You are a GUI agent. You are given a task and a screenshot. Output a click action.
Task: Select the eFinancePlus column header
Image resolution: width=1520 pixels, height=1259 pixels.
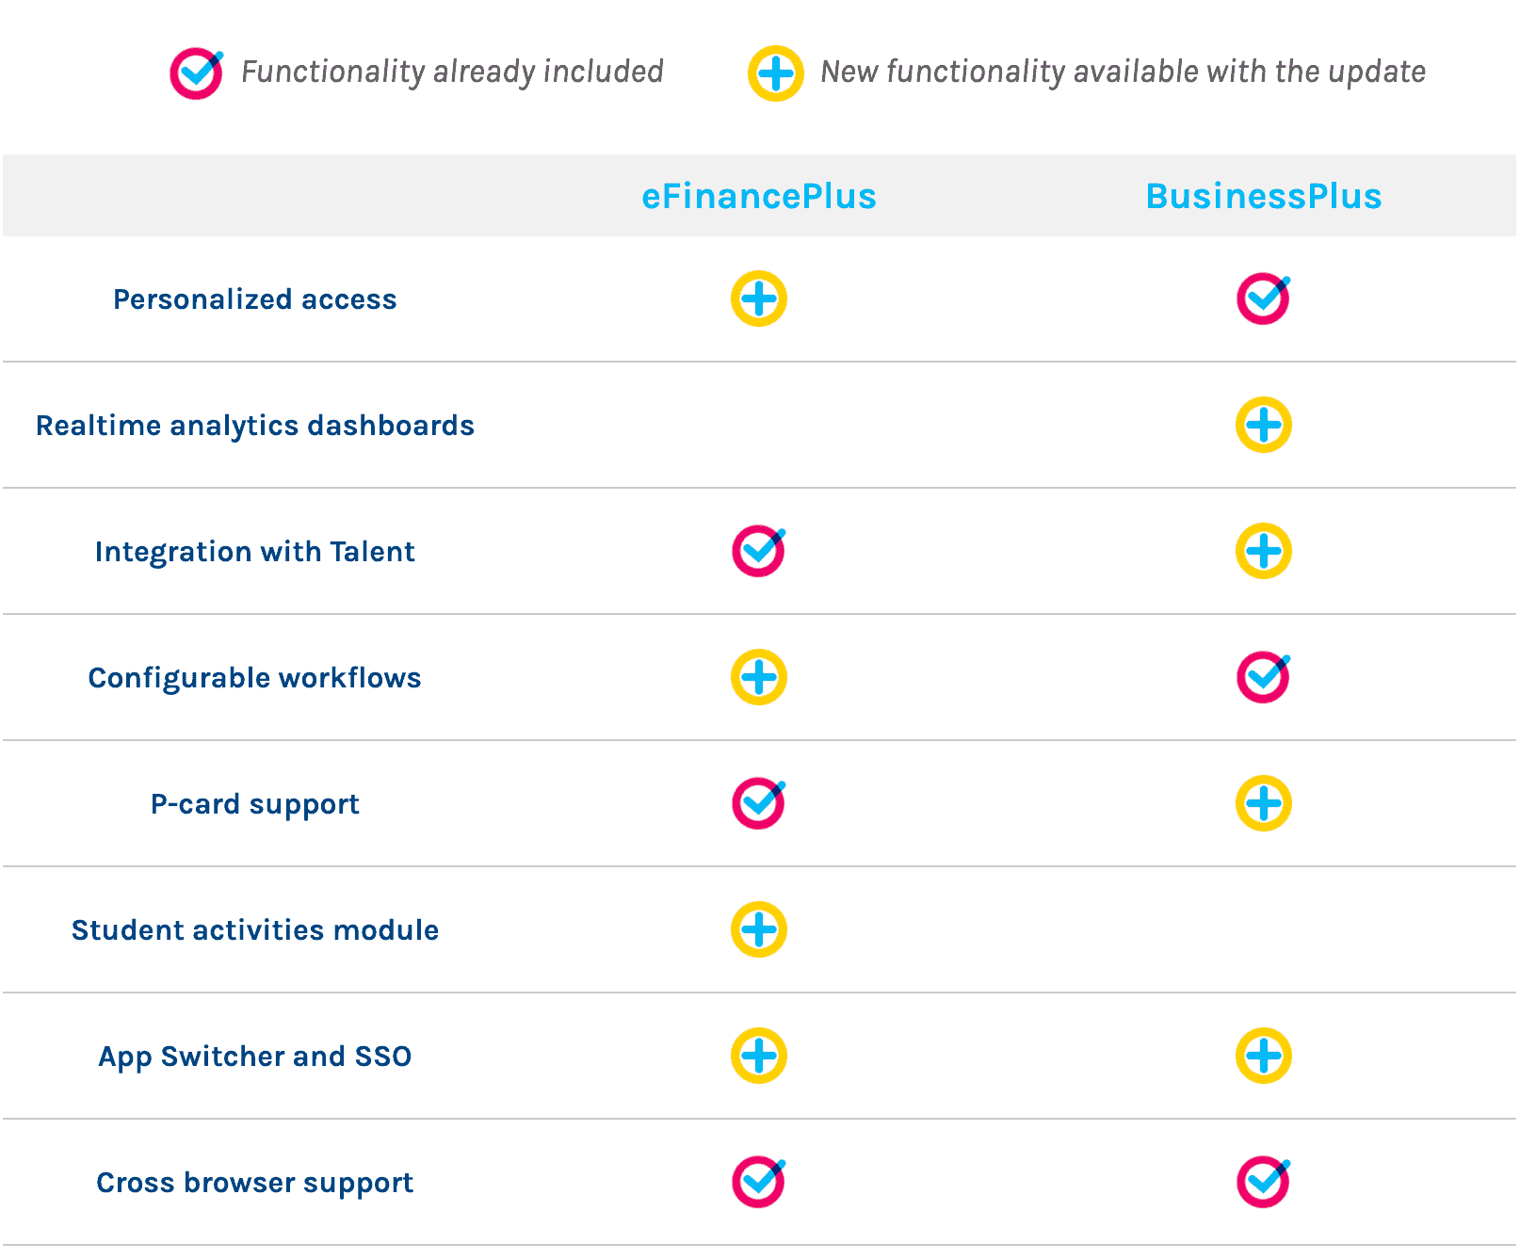click(x=759, y=197)
